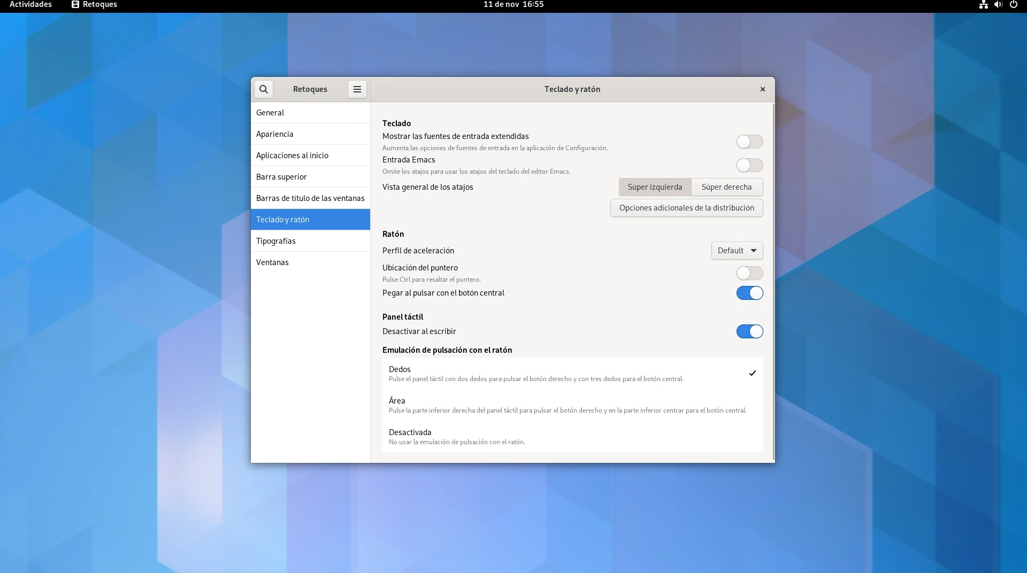
Task: Open the Perfil de aceleración dropdown
Action: click(x=737, y=251)
